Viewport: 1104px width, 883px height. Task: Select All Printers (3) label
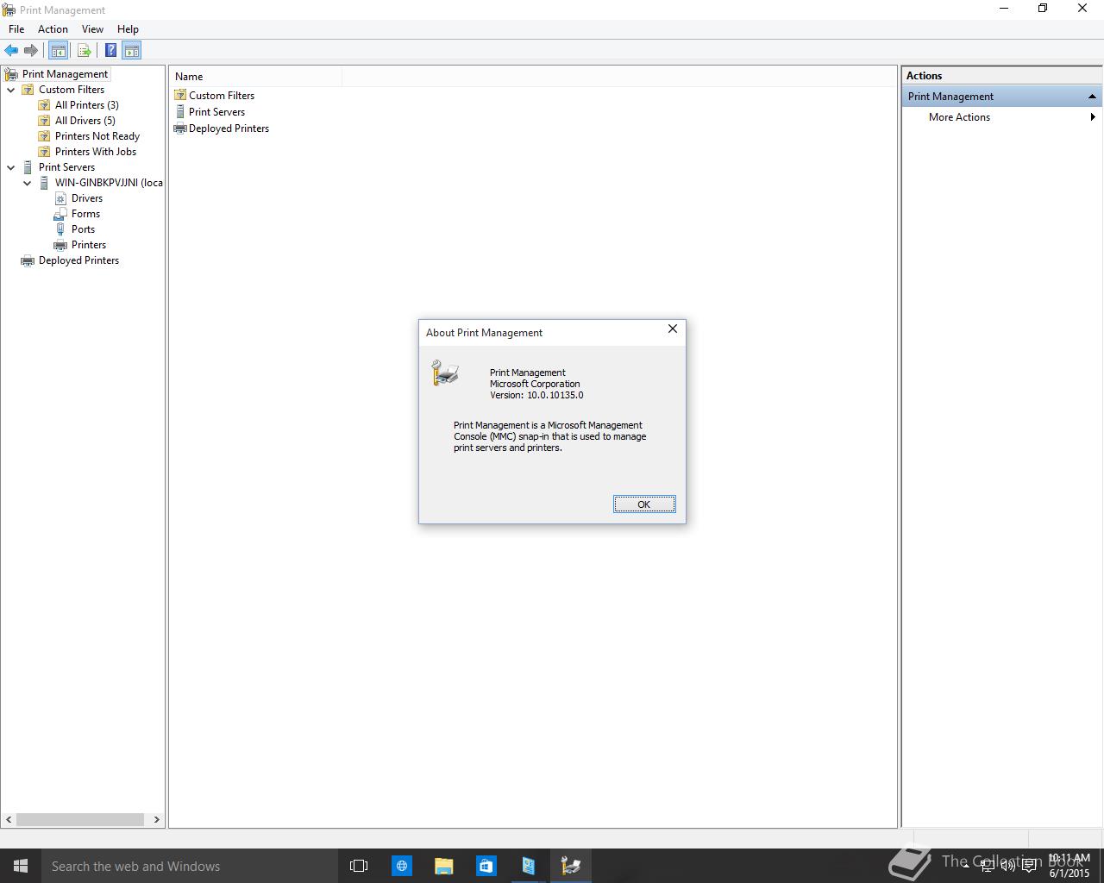pos(87,105)
